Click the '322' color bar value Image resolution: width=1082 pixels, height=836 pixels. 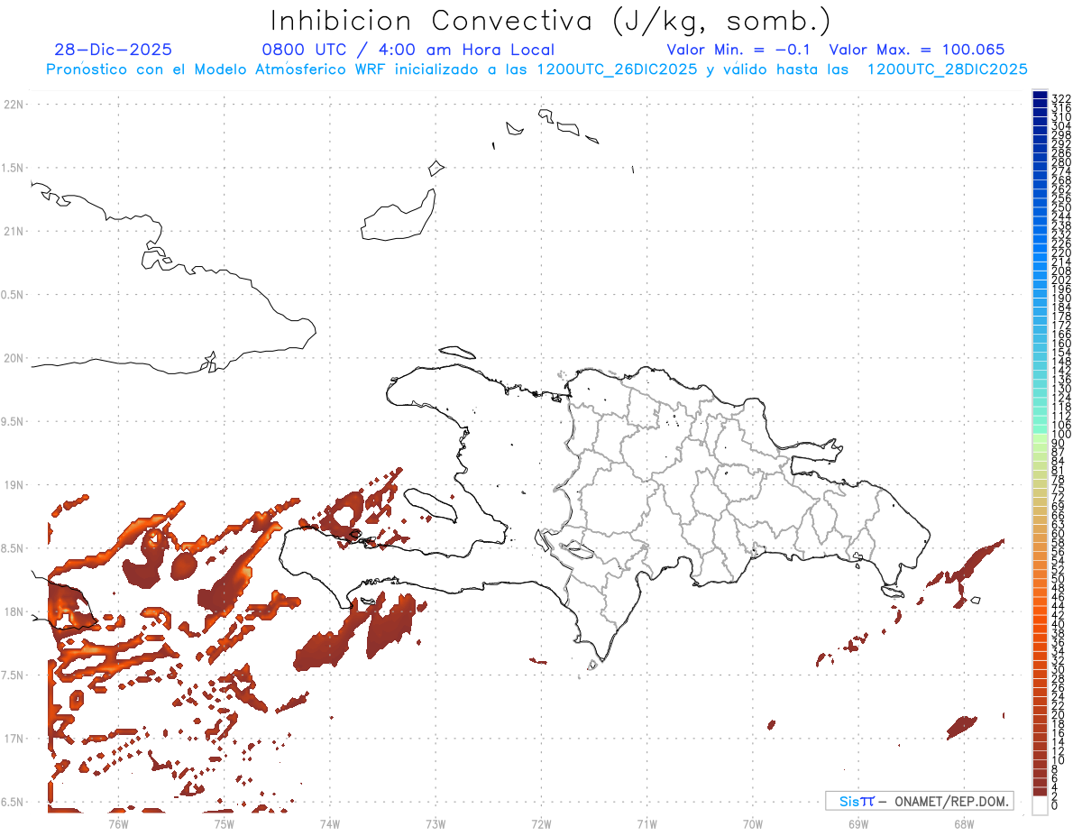pyautogui.click(x=1060, y=98)
